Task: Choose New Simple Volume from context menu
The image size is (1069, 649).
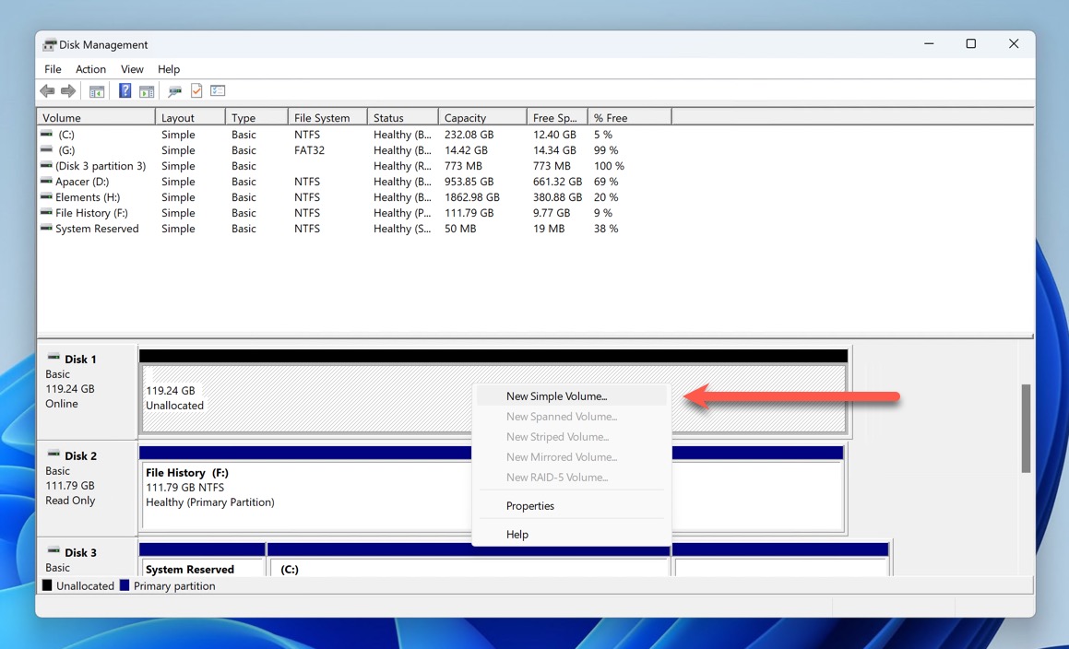Action: point(556,396)
